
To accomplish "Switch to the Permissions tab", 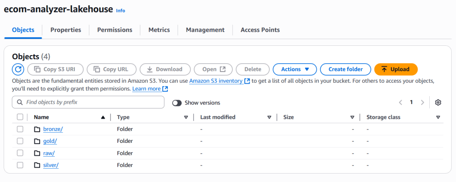I will click(114, 30).
